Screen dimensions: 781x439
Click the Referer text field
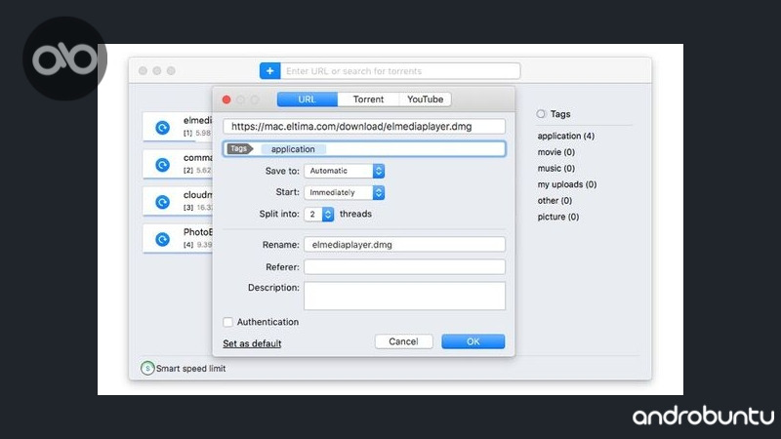404,266
